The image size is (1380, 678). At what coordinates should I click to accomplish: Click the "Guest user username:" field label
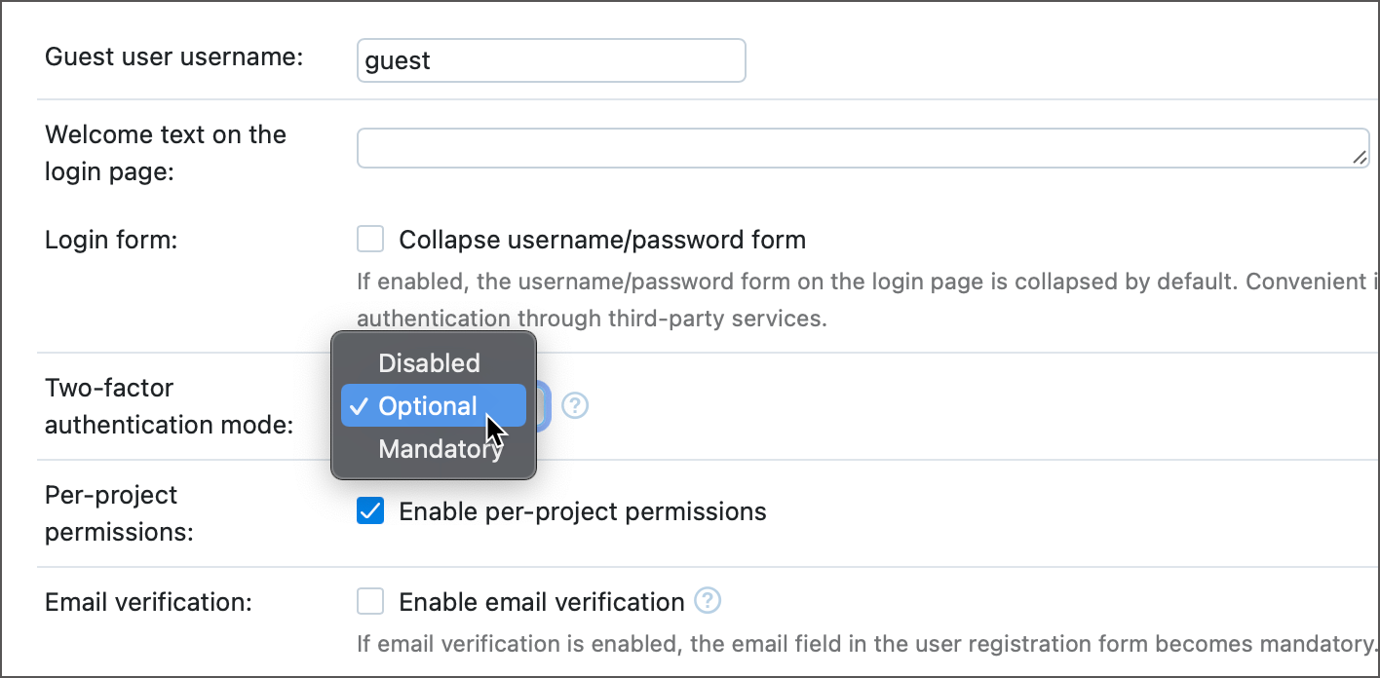pos(174,56)
